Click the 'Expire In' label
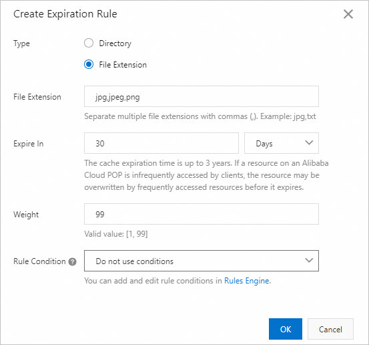 click(x=29, y=144)
